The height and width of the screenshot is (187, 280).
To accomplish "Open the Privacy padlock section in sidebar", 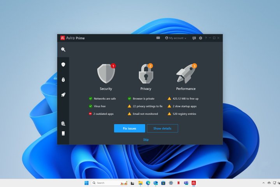I will point(63,80).
